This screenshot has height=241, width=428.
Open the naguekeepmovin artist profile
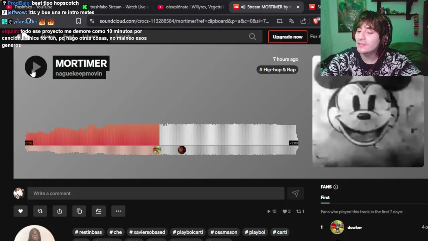(79, 74)
